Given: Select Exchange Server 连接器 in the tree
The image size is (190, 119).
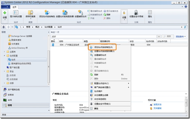Looking at the screenshot, I should click(20, 36).
